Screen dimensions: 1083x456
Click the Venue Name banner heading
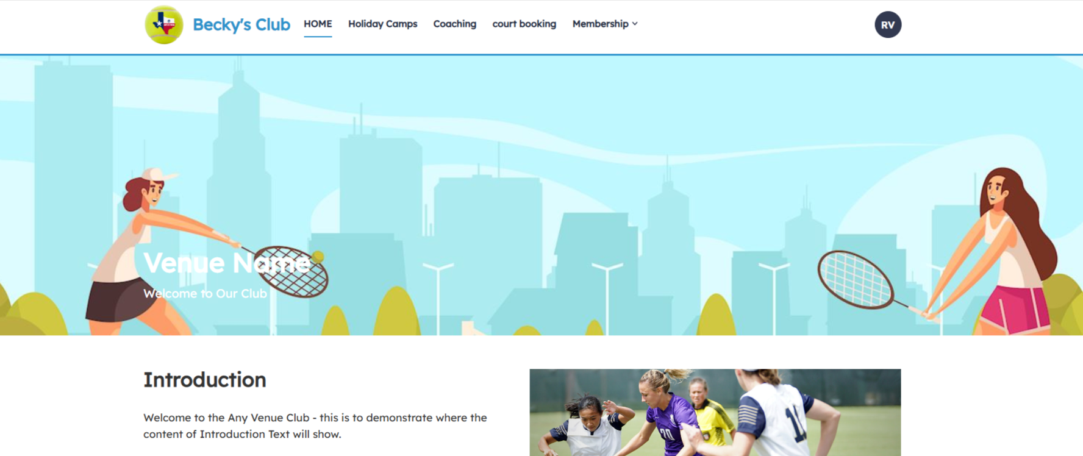[x=226, y=263]
